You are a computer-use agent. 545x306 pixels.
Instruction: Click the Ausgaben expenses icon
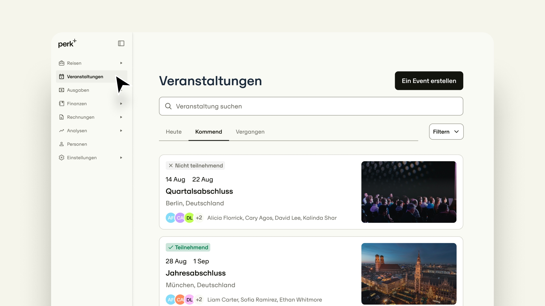coord(62,90)
